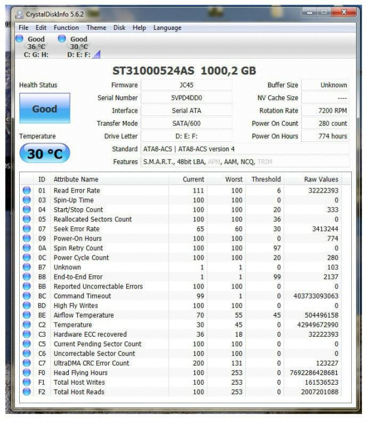The width and height of the screenshot is (371, 423).
Task: Click status orb for Spin-Up Time
Action: pyautogui.click(x=27, y=200)
